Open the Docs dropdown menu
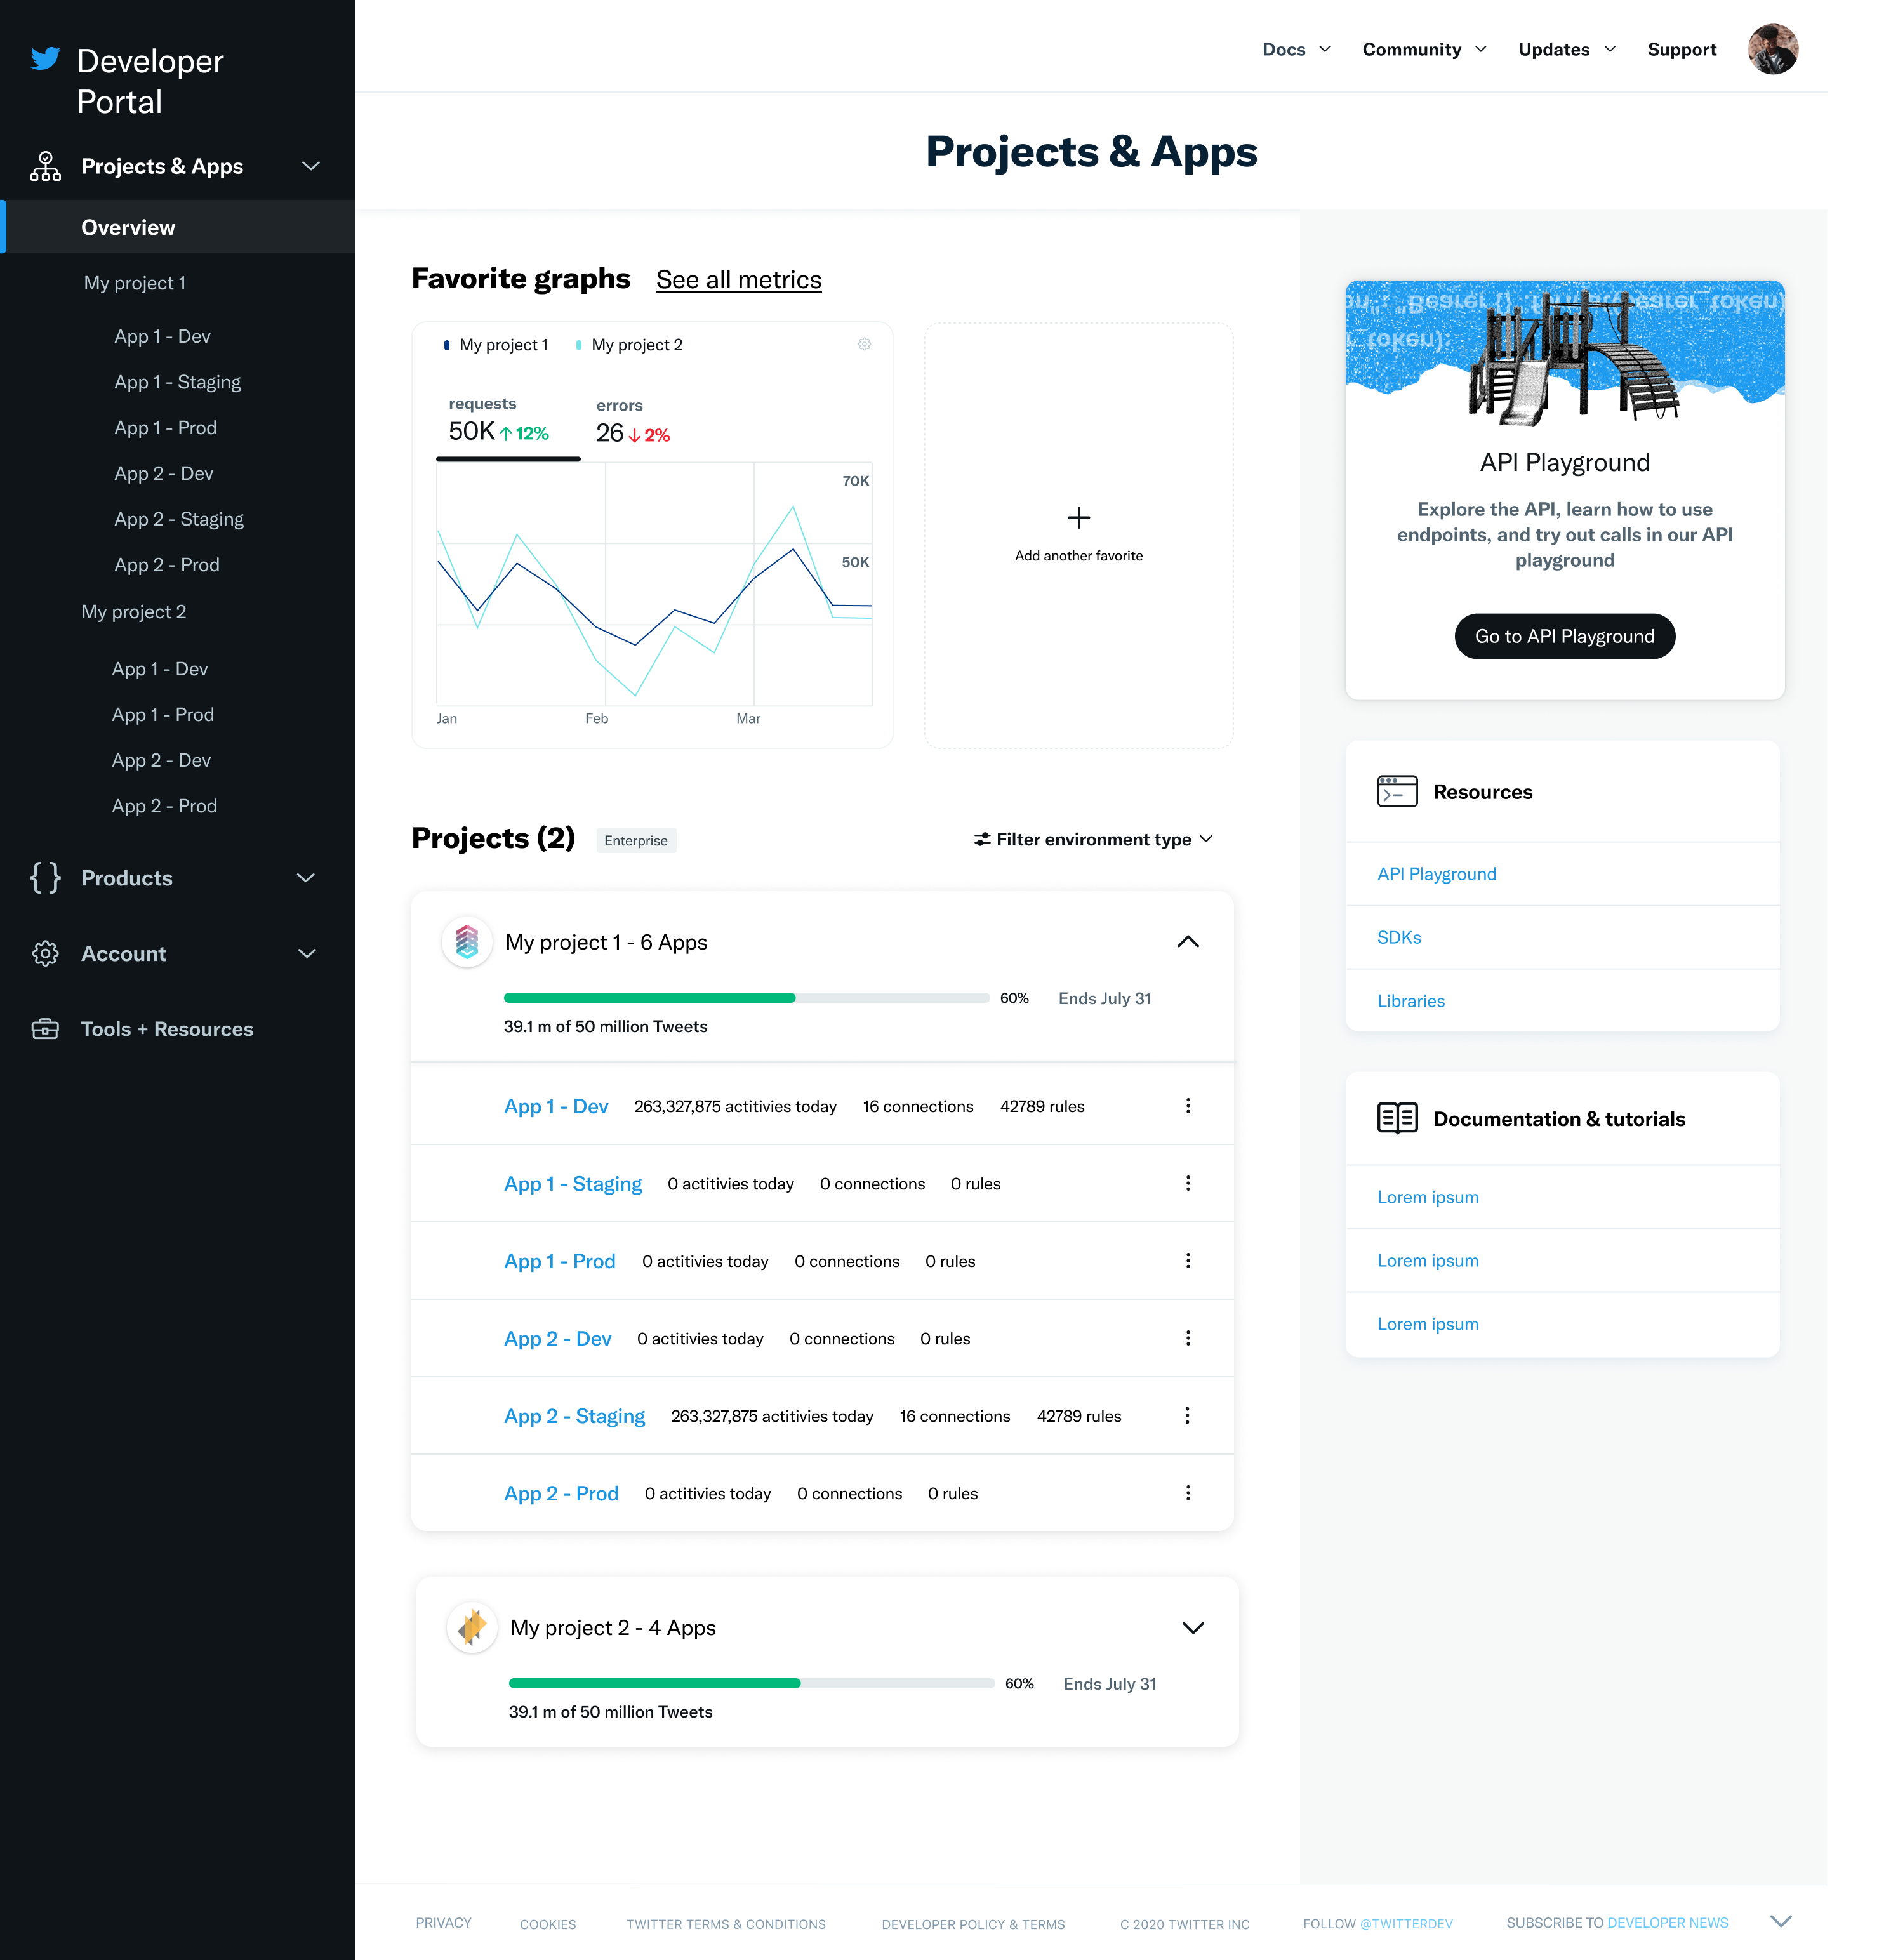This screenshot has height=1960, width=1898. point(1296,49)
